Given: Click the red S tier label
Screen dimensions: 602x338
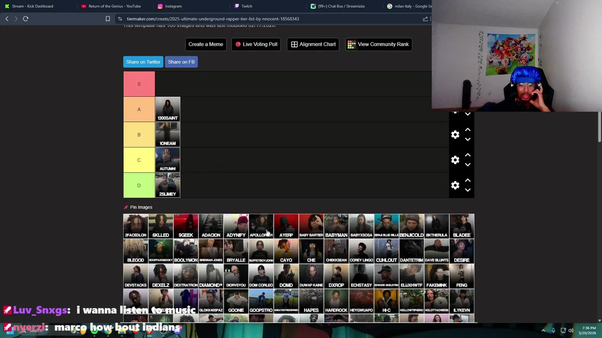Looking at the screenshot, I should [139, 84].
